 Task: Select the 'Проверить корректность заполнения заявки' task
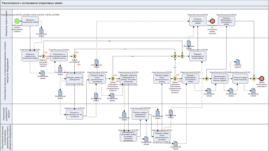point(30,56)
